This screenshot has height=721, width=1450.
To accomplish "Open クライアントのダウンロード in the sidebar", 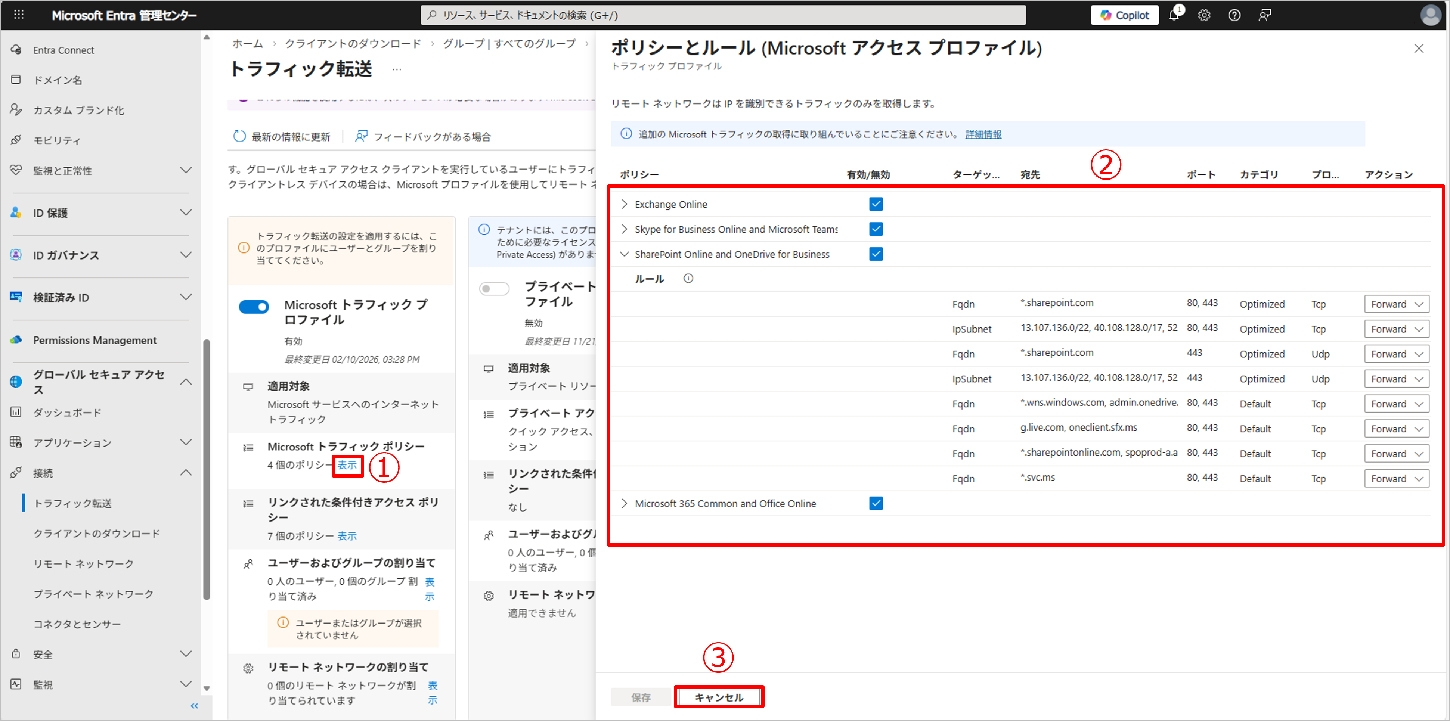I will (x=97, y=533).
